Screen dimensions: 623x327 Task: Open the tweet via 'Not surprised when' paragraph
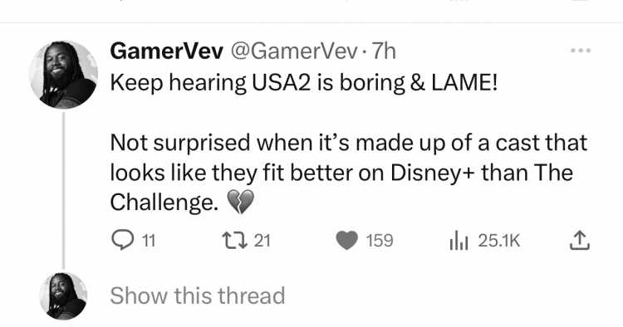click(348, 173)
